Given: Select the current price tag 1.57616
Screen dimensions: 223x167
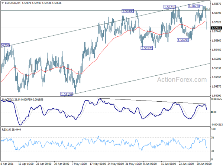Looking at the screenshot, I should [216, 28].
